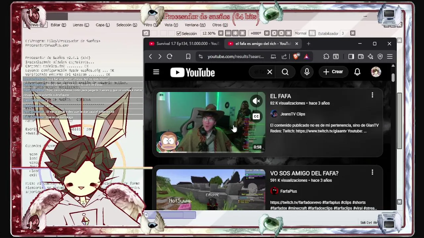Rotate canvas counterclockwise icon
424x238 pixels.
(x=274, y=33)
